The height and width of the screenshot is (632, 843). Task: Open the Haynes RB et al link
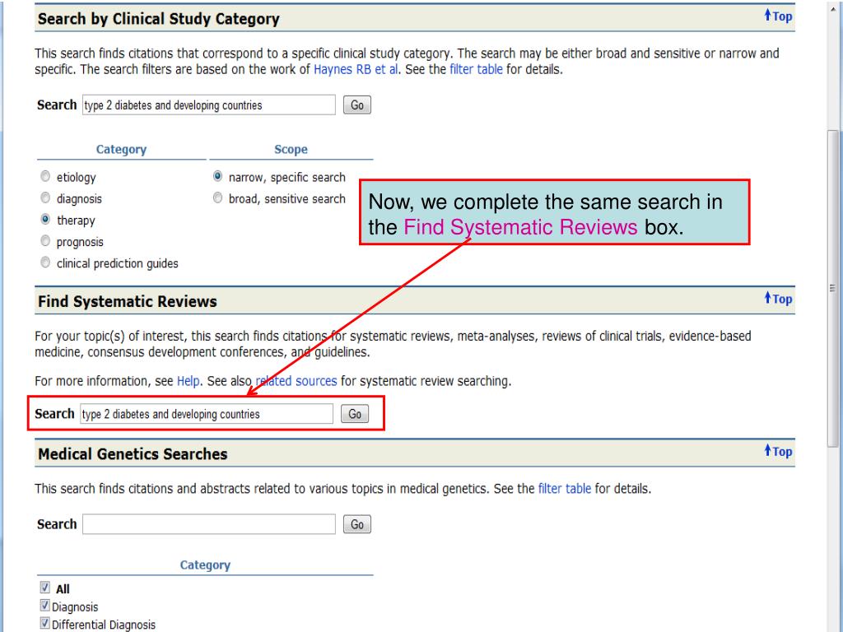point(356,70)
